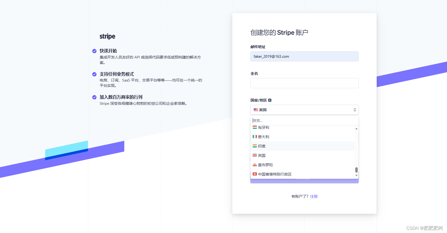
Task: Click the UK flag icon
Action: tap(255, 155)
